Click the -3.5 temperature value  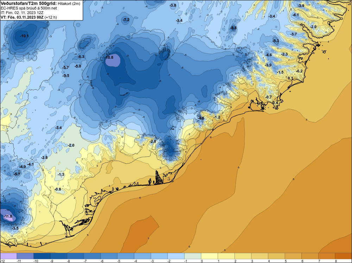(x=15, y=228)
